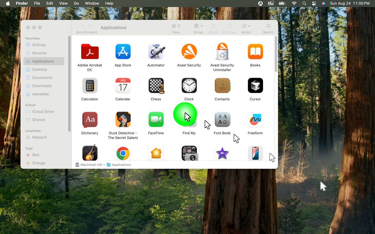Open the Go menu
This screenshot has width=375, height=234.
[x=76, y=3]
